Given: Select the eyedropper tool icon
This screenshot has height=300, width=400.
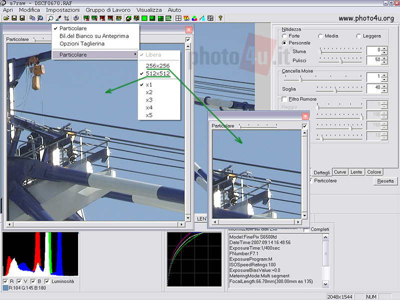Looking at the screenshot, I should click(x=58, y=18).
